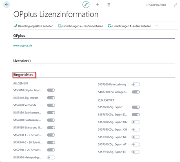The width and height of the screenshot is (180, 162).
Task: Open the www.opplus.de link
Action: click(22, 46)
